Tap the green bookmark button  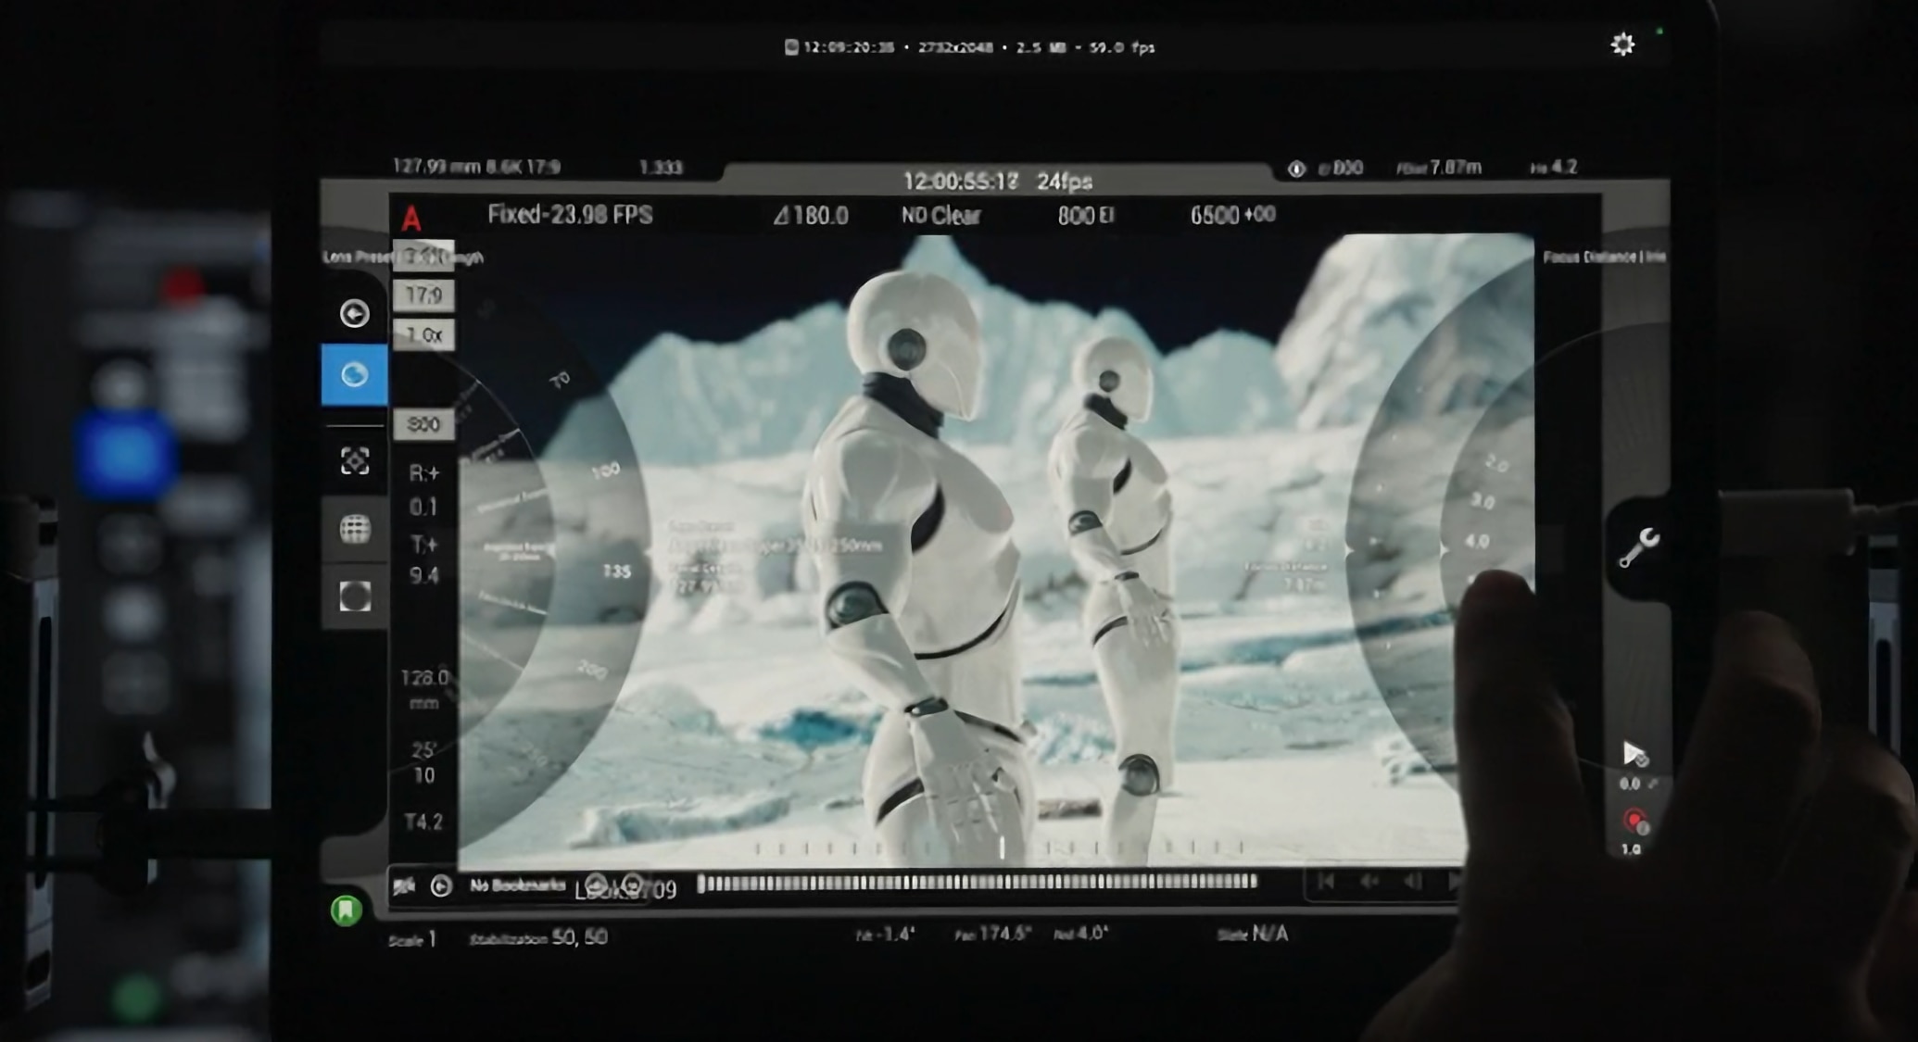pos(347,910)
